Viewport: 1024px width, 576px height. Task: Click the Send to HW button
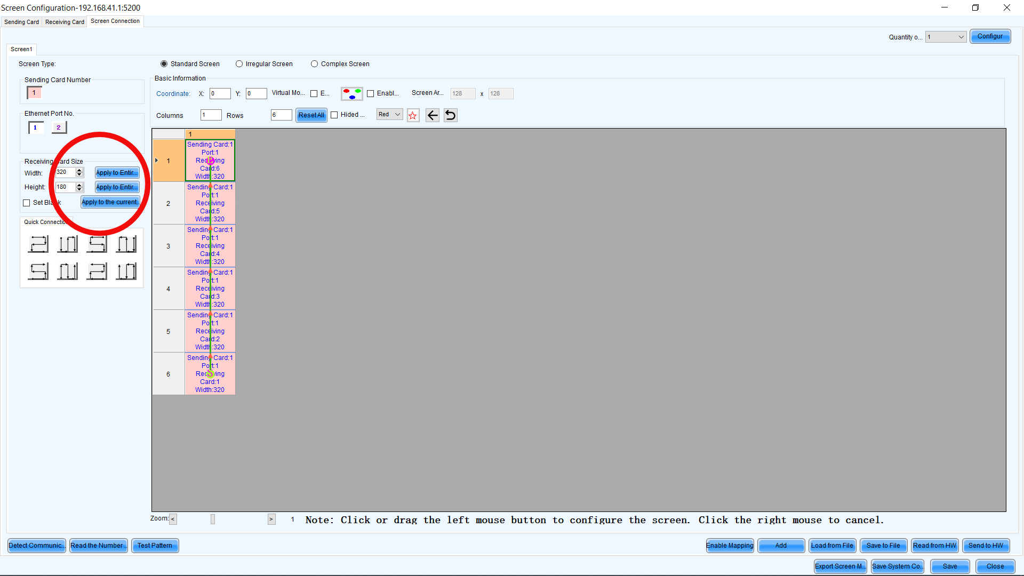986,546
